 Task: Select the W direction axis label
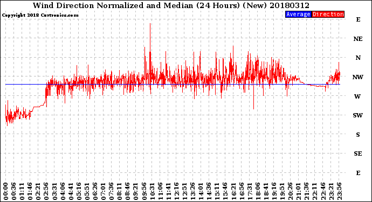(x=357, y=96)
